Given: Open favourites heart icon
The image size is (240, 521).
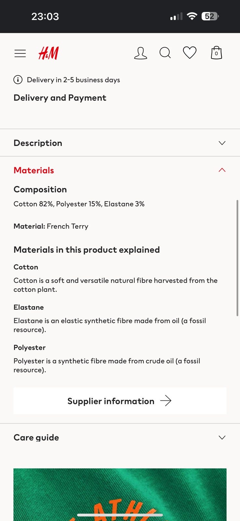Looking at the screenshot, I should click(190, 53).
